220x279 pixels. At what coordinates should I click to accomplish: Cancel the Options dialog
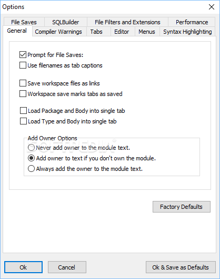coord(67,267)
